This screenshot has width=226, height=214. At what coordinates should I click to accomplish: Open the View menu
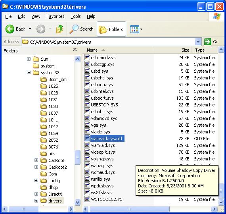(36, 16)
